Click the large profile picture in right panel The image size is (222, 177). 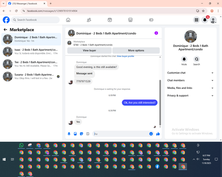pos(190,36)
